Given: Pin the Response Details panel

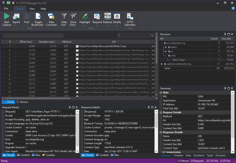Looking at the screenshot, I should coord(148,107).
